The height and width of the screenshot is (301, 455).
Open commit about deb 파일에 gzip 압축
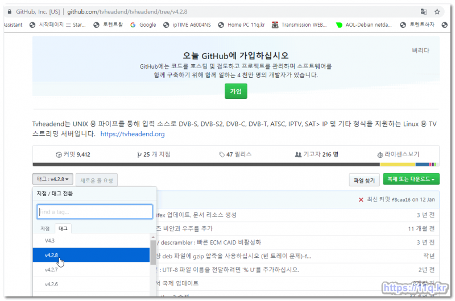click(234, 256)
